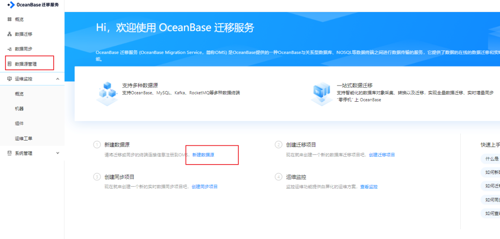Click the 系统管理 sidebar icon
Screen dimensions: 500x239
point(9,153)
